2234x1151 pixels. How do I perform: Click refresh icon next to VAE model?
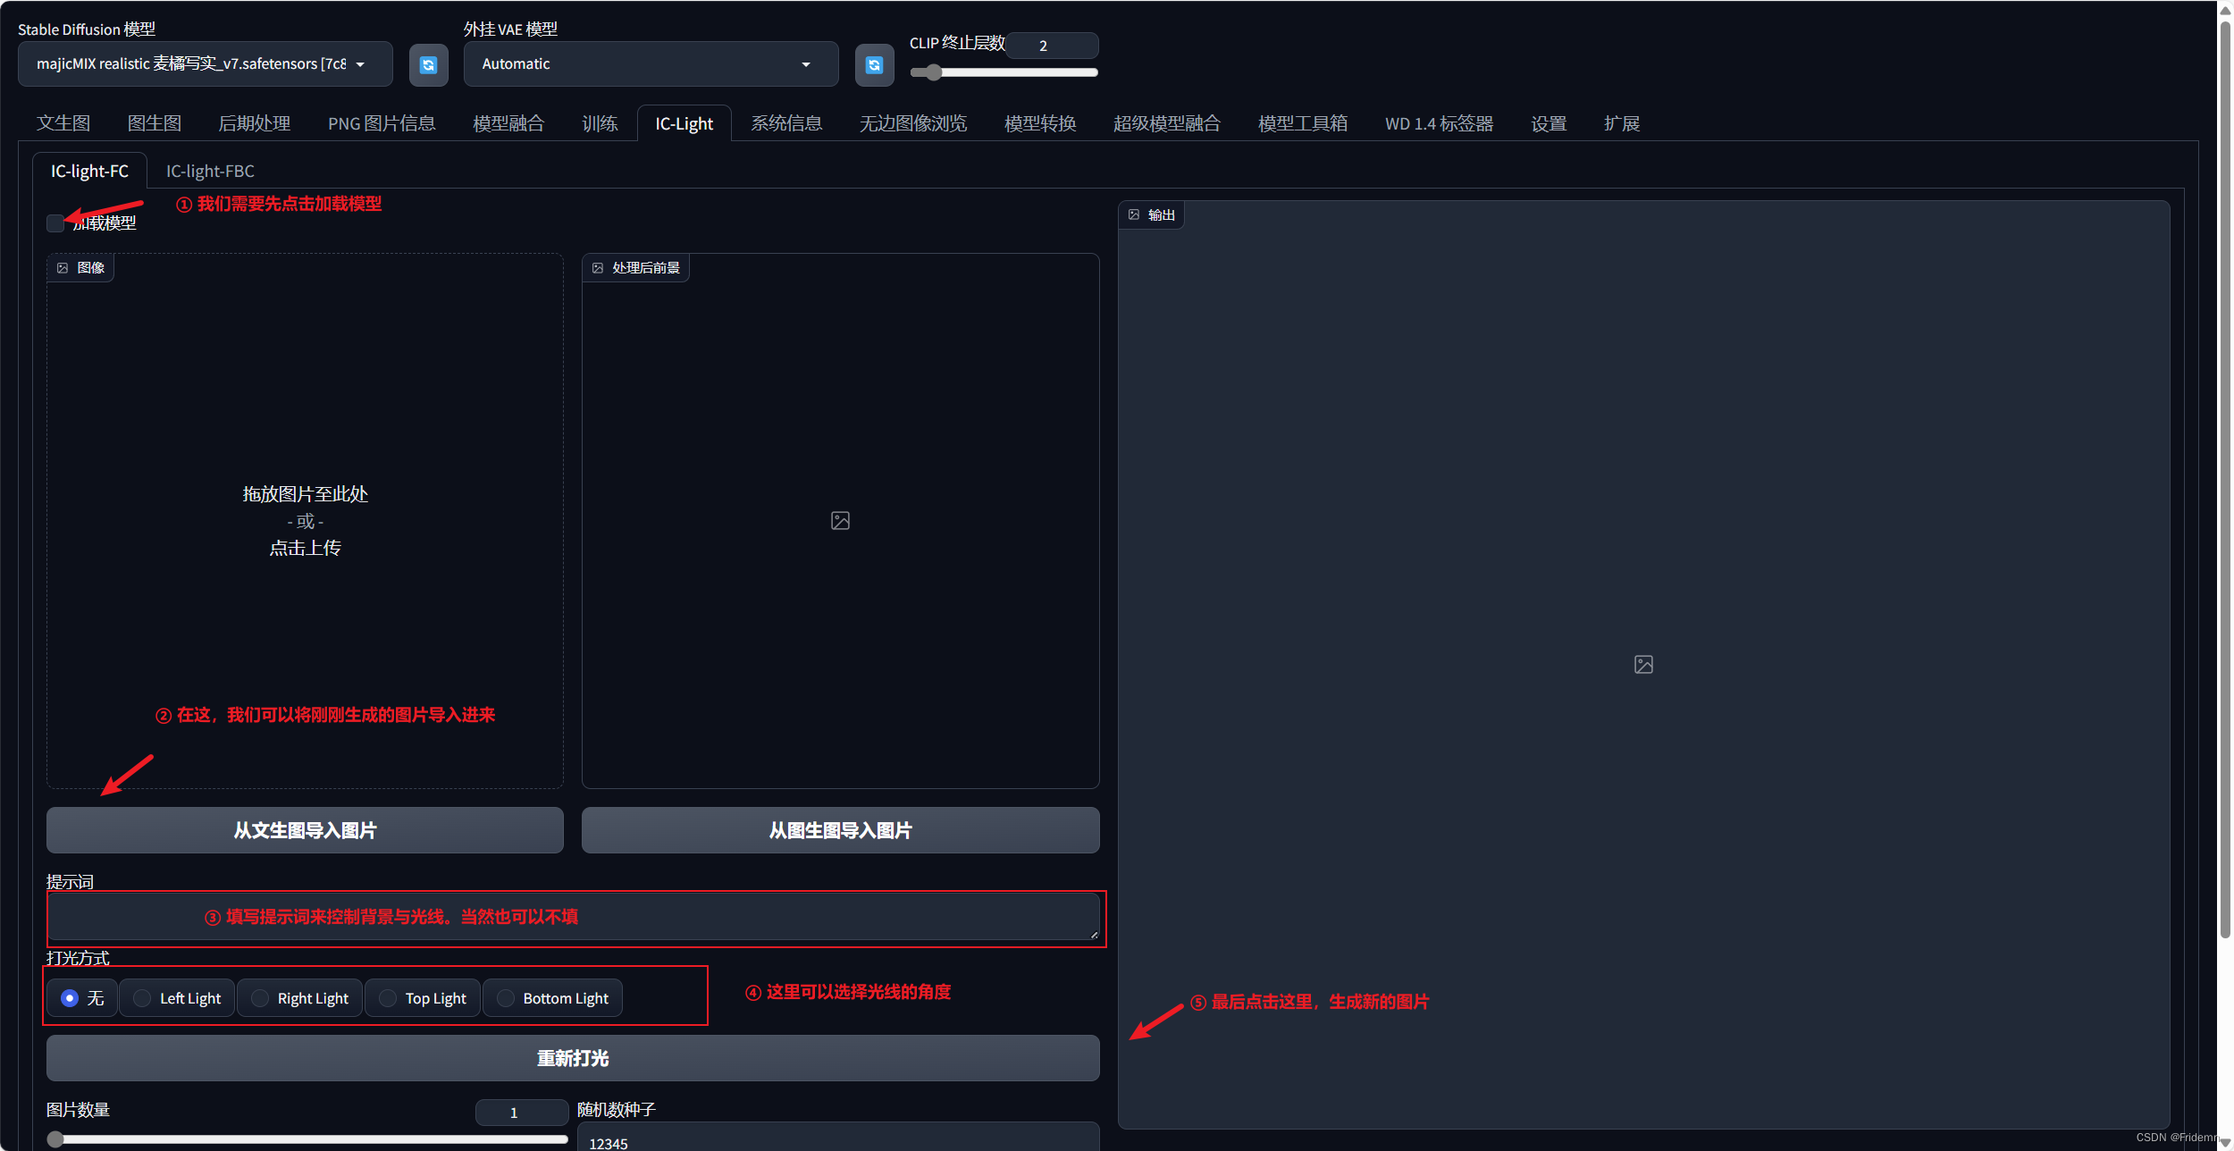[873, 64]
